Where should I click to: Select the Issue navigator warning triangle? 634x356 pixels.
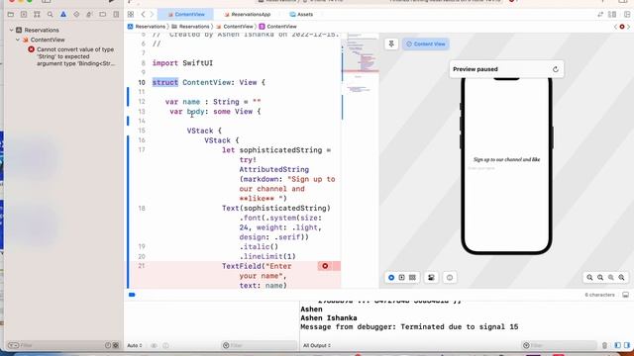coord(63,15)
